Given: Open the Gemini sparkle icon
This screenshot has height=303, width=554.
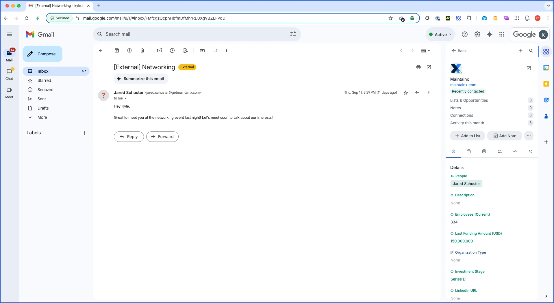Looking at the screenshot, I should click(490, 34).
